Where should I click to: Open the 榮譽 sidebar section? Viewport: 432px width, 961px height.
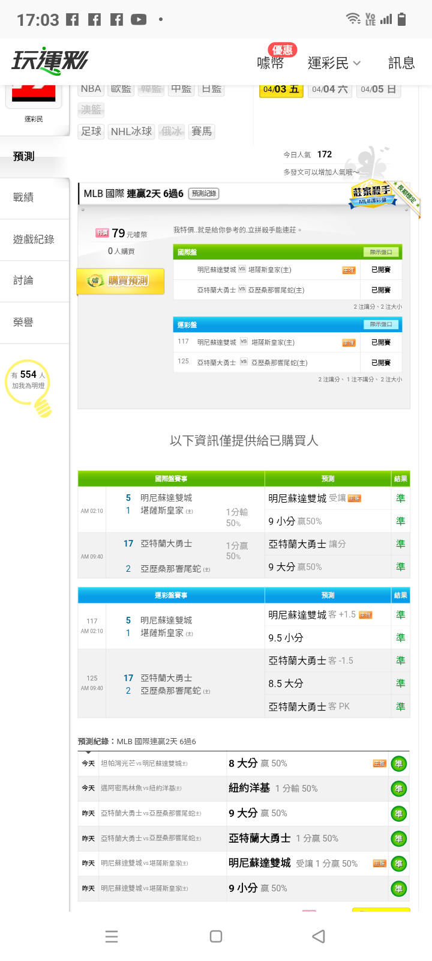coord(35,323)
